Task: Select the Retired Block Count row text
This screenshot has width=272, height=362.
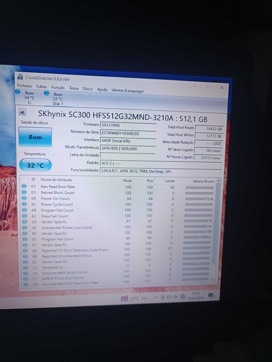Action: pyautogui.click(x=58, y=192)
